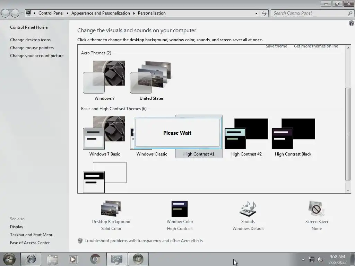Click the muted volume tray icon
355x266 pixels.
[x=320, y=259]
